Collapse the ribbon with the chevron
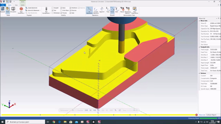The image size is (221, 124). point(219,5)
